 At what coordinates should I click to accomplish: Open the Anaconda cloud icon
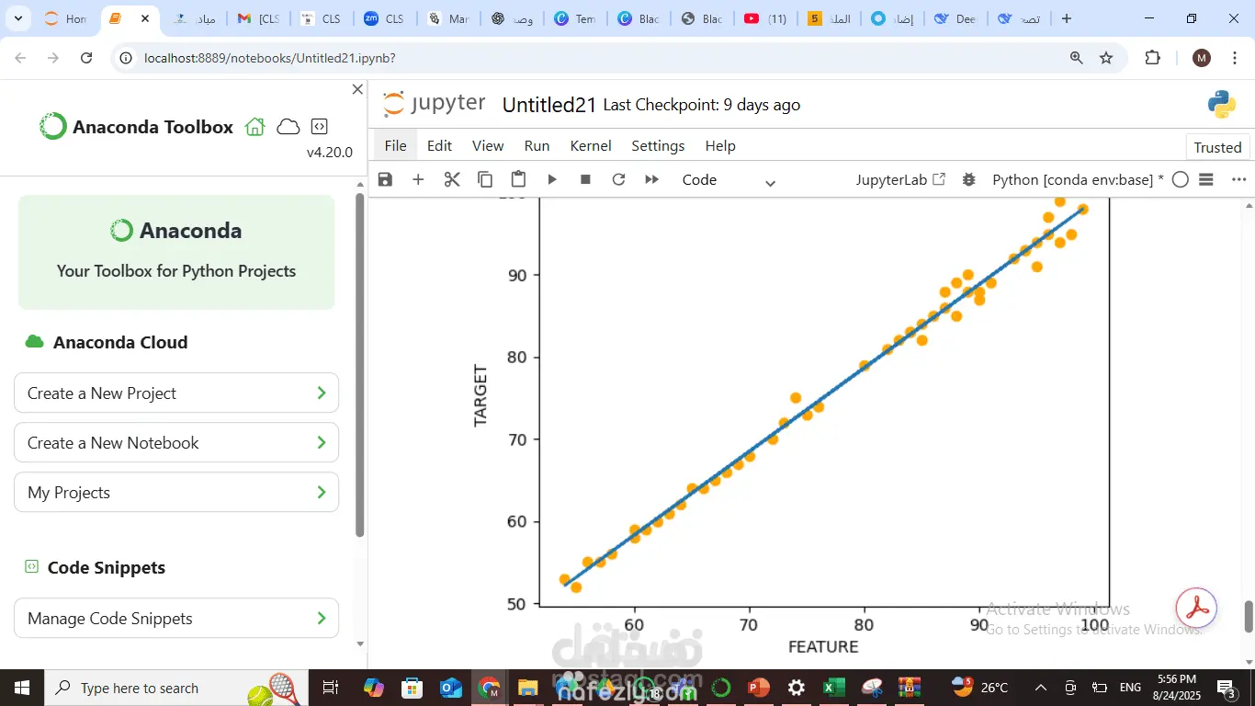[288, 127]
